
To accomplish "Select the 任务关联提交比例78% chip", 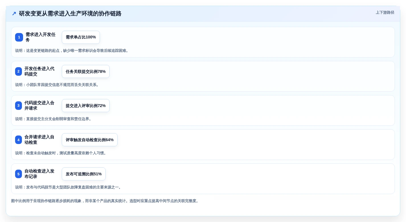I will 86,71.
